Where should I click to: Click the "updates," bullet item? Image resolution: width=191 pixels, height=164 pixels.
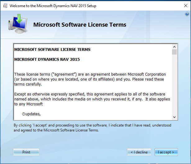[31, 114]
